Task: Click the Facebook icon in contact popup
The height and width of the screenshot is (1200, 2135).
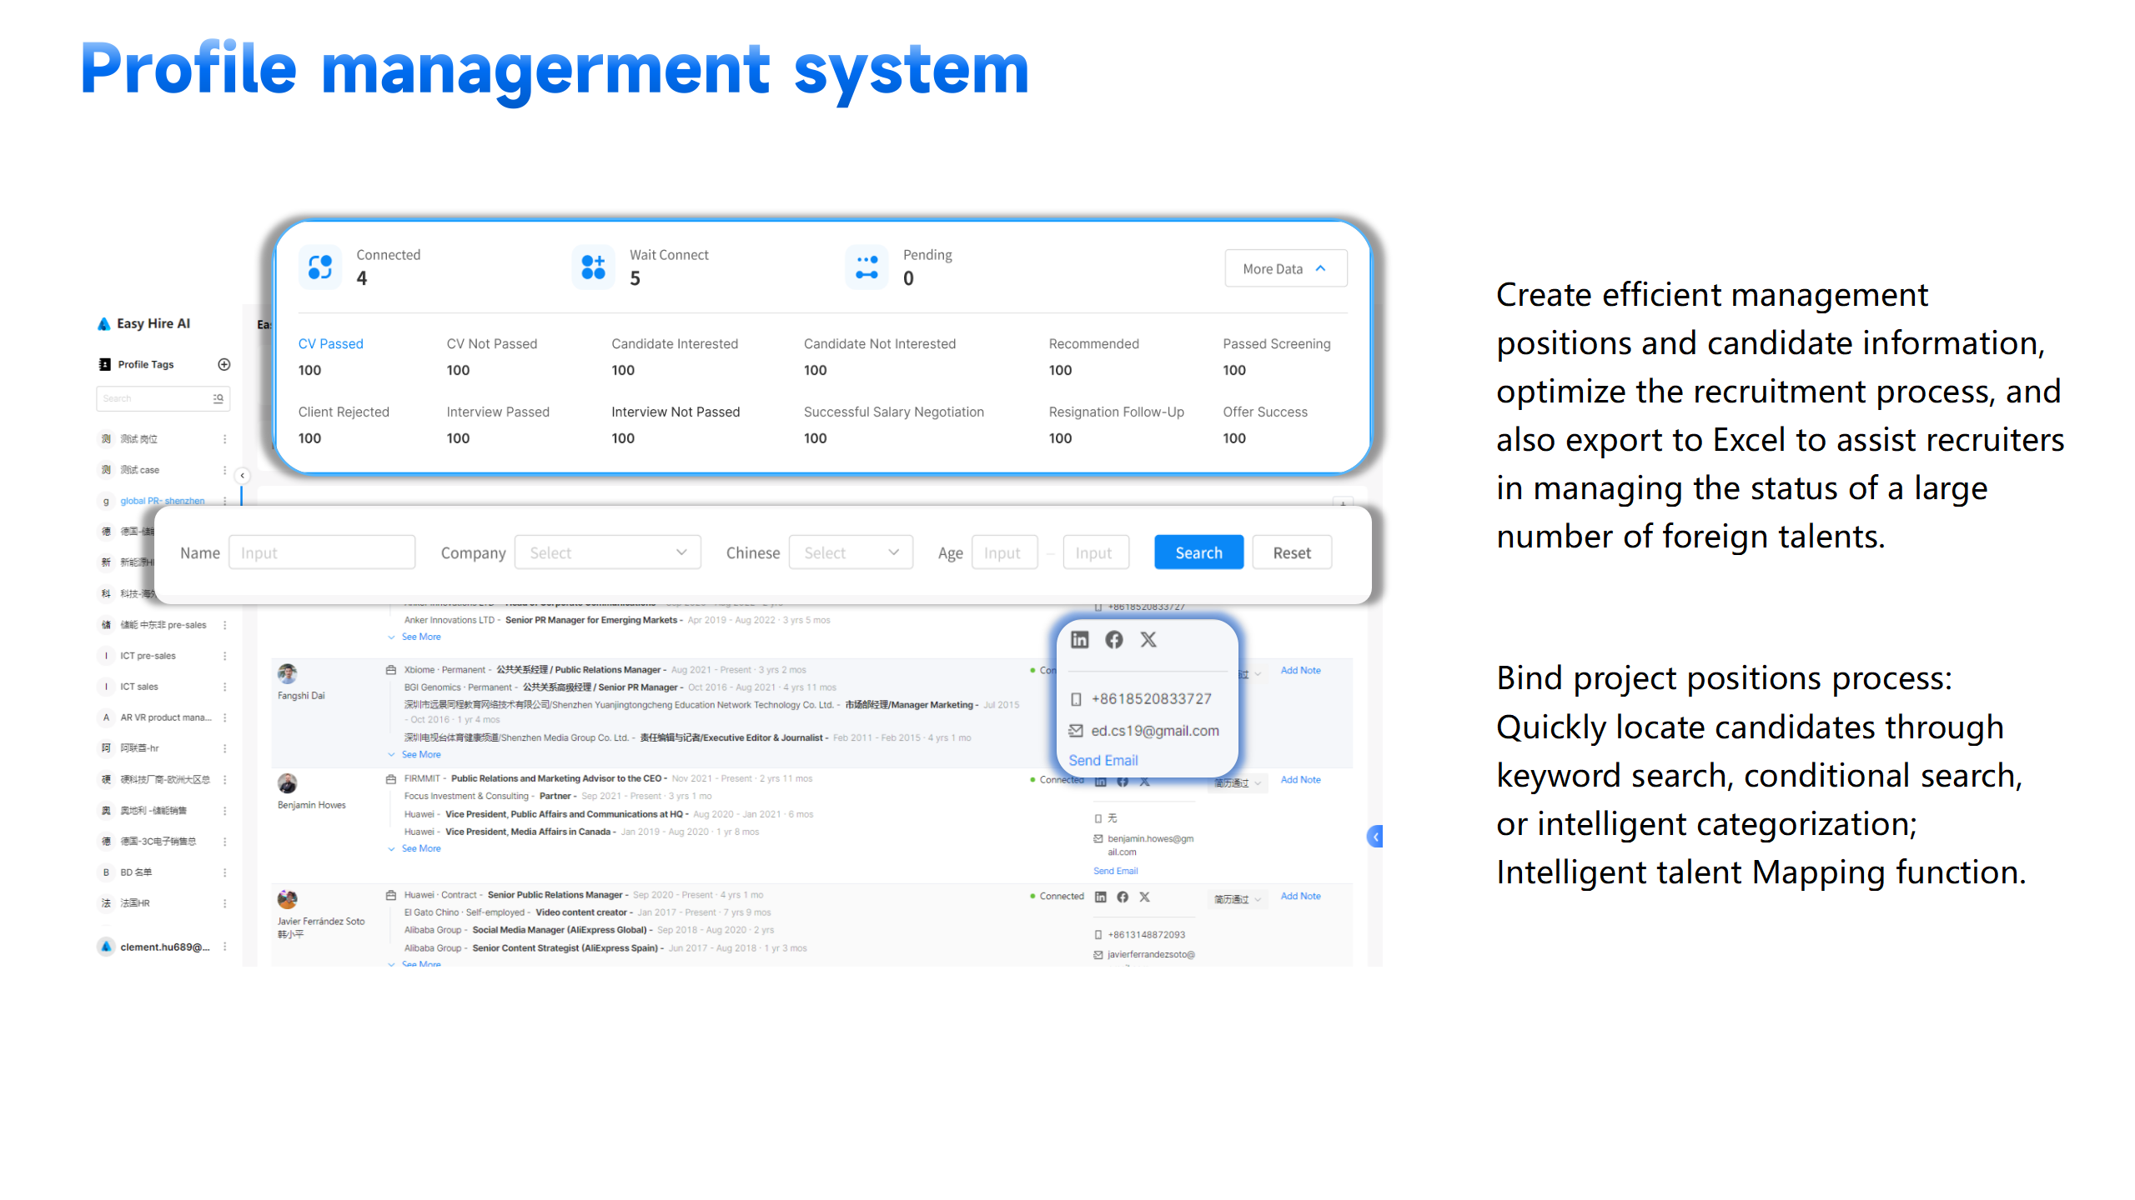Action: tap(1114, 639)
